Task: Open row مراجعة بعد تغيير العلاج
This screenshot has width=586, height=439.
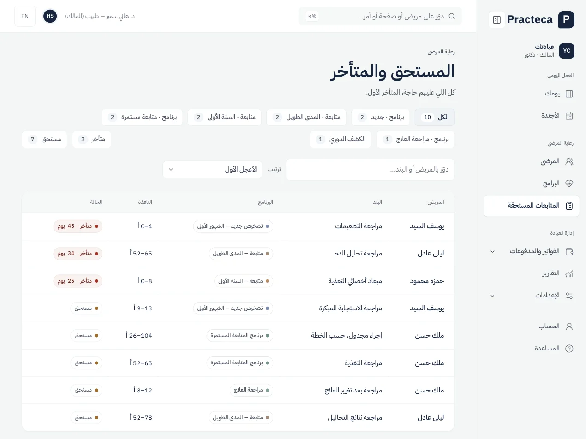Action: (238, 390)
